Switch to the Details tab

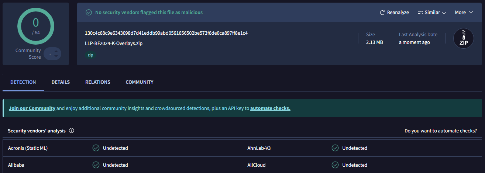pyautogui.click(x=61, y=82)
